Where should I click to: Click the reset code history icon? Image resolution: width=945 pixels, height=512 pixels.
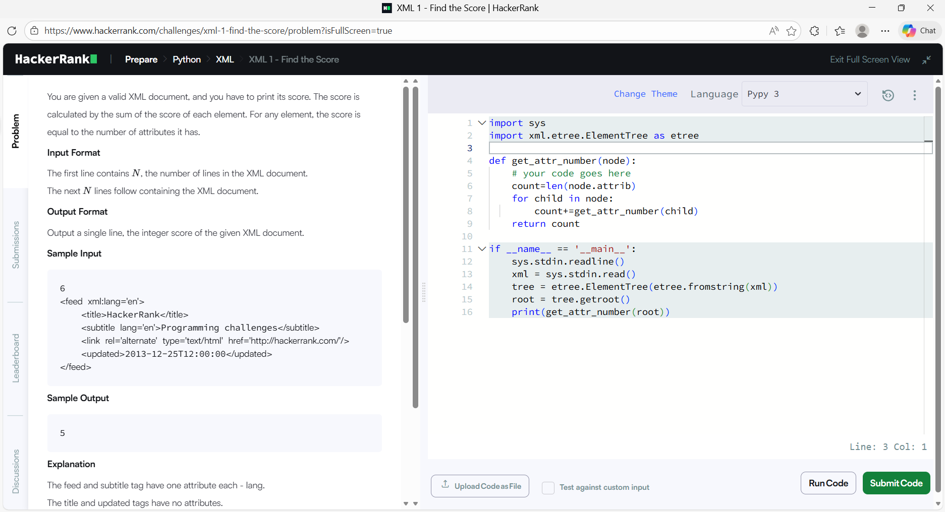pyautogui.click(x=888, y=95)
